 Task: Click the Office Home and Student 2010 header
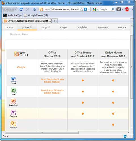(83, 54)
